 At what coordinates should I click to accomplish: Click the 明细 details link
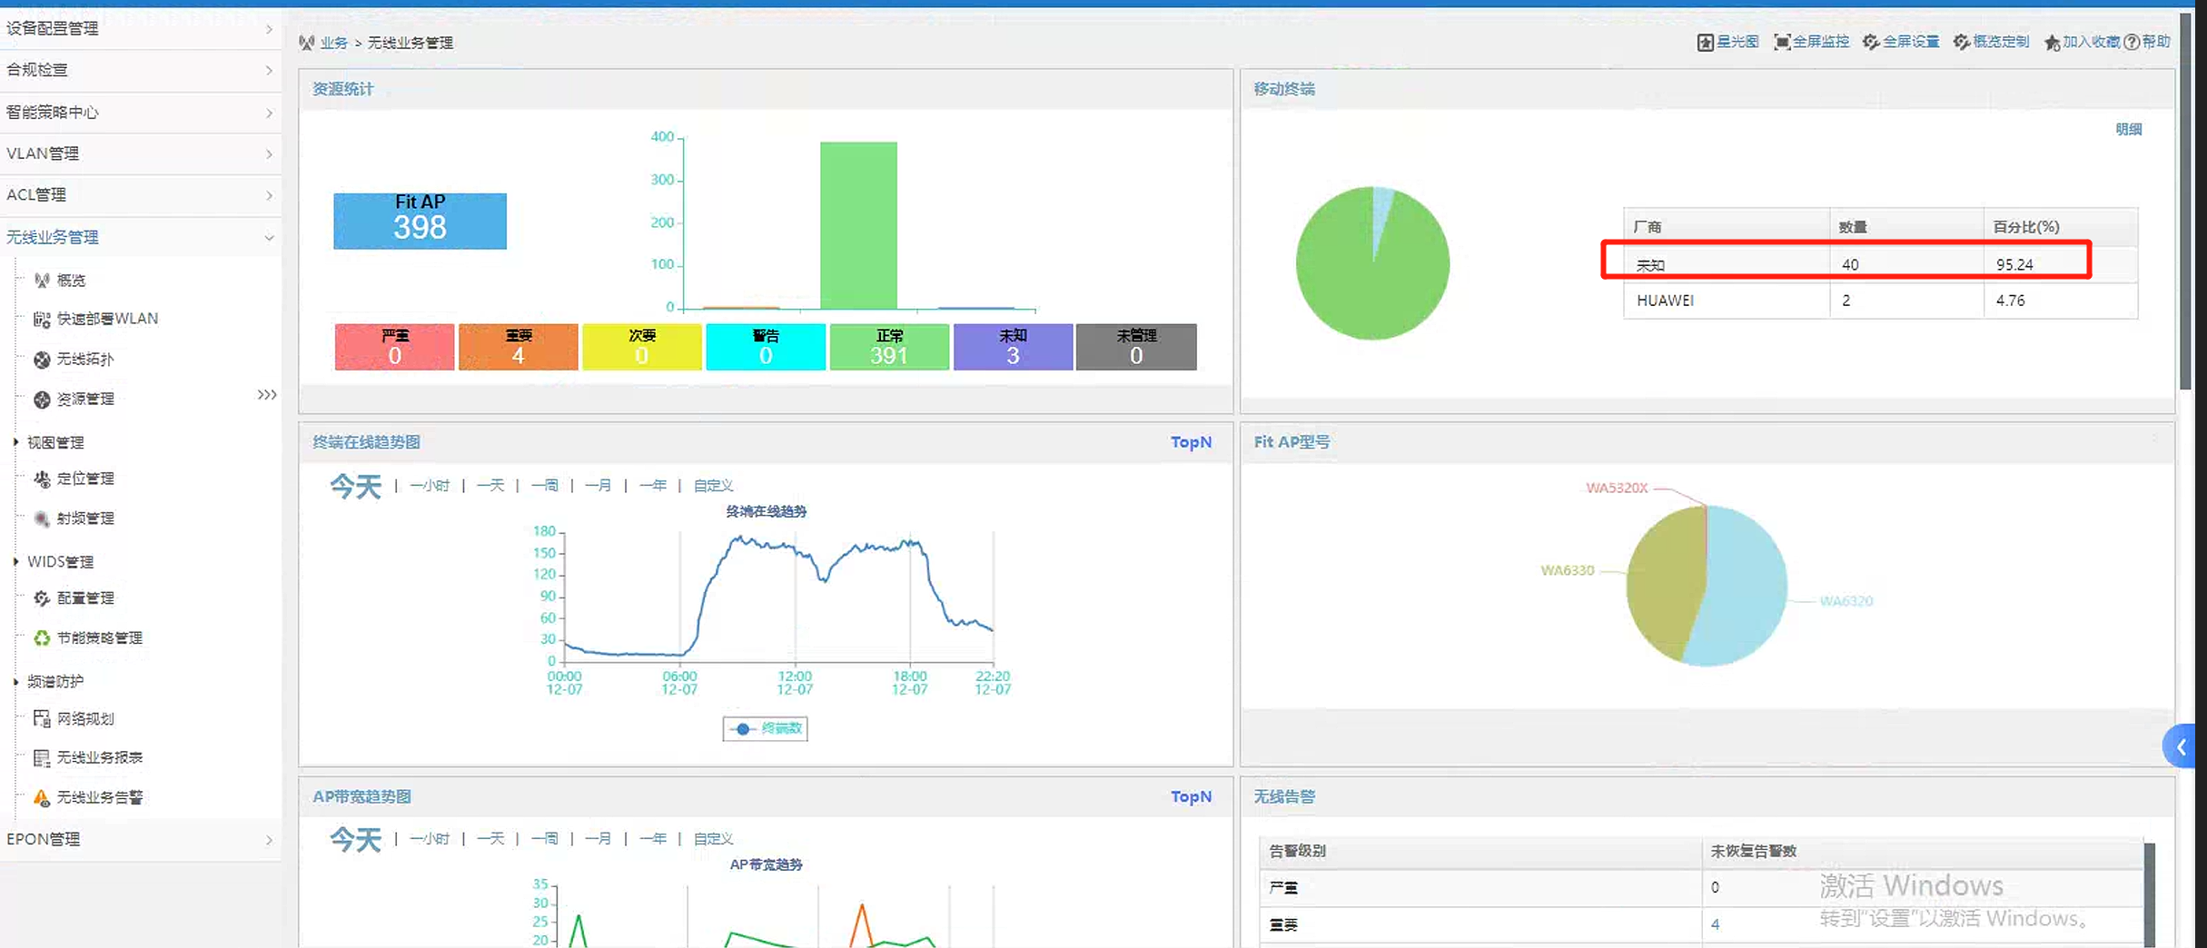[2129, 129]
